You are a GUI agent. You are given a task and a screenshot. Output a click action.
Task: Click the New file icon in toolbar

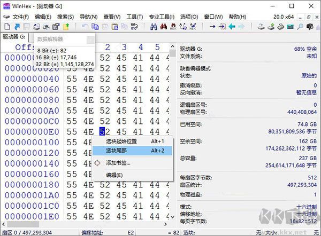6,26
